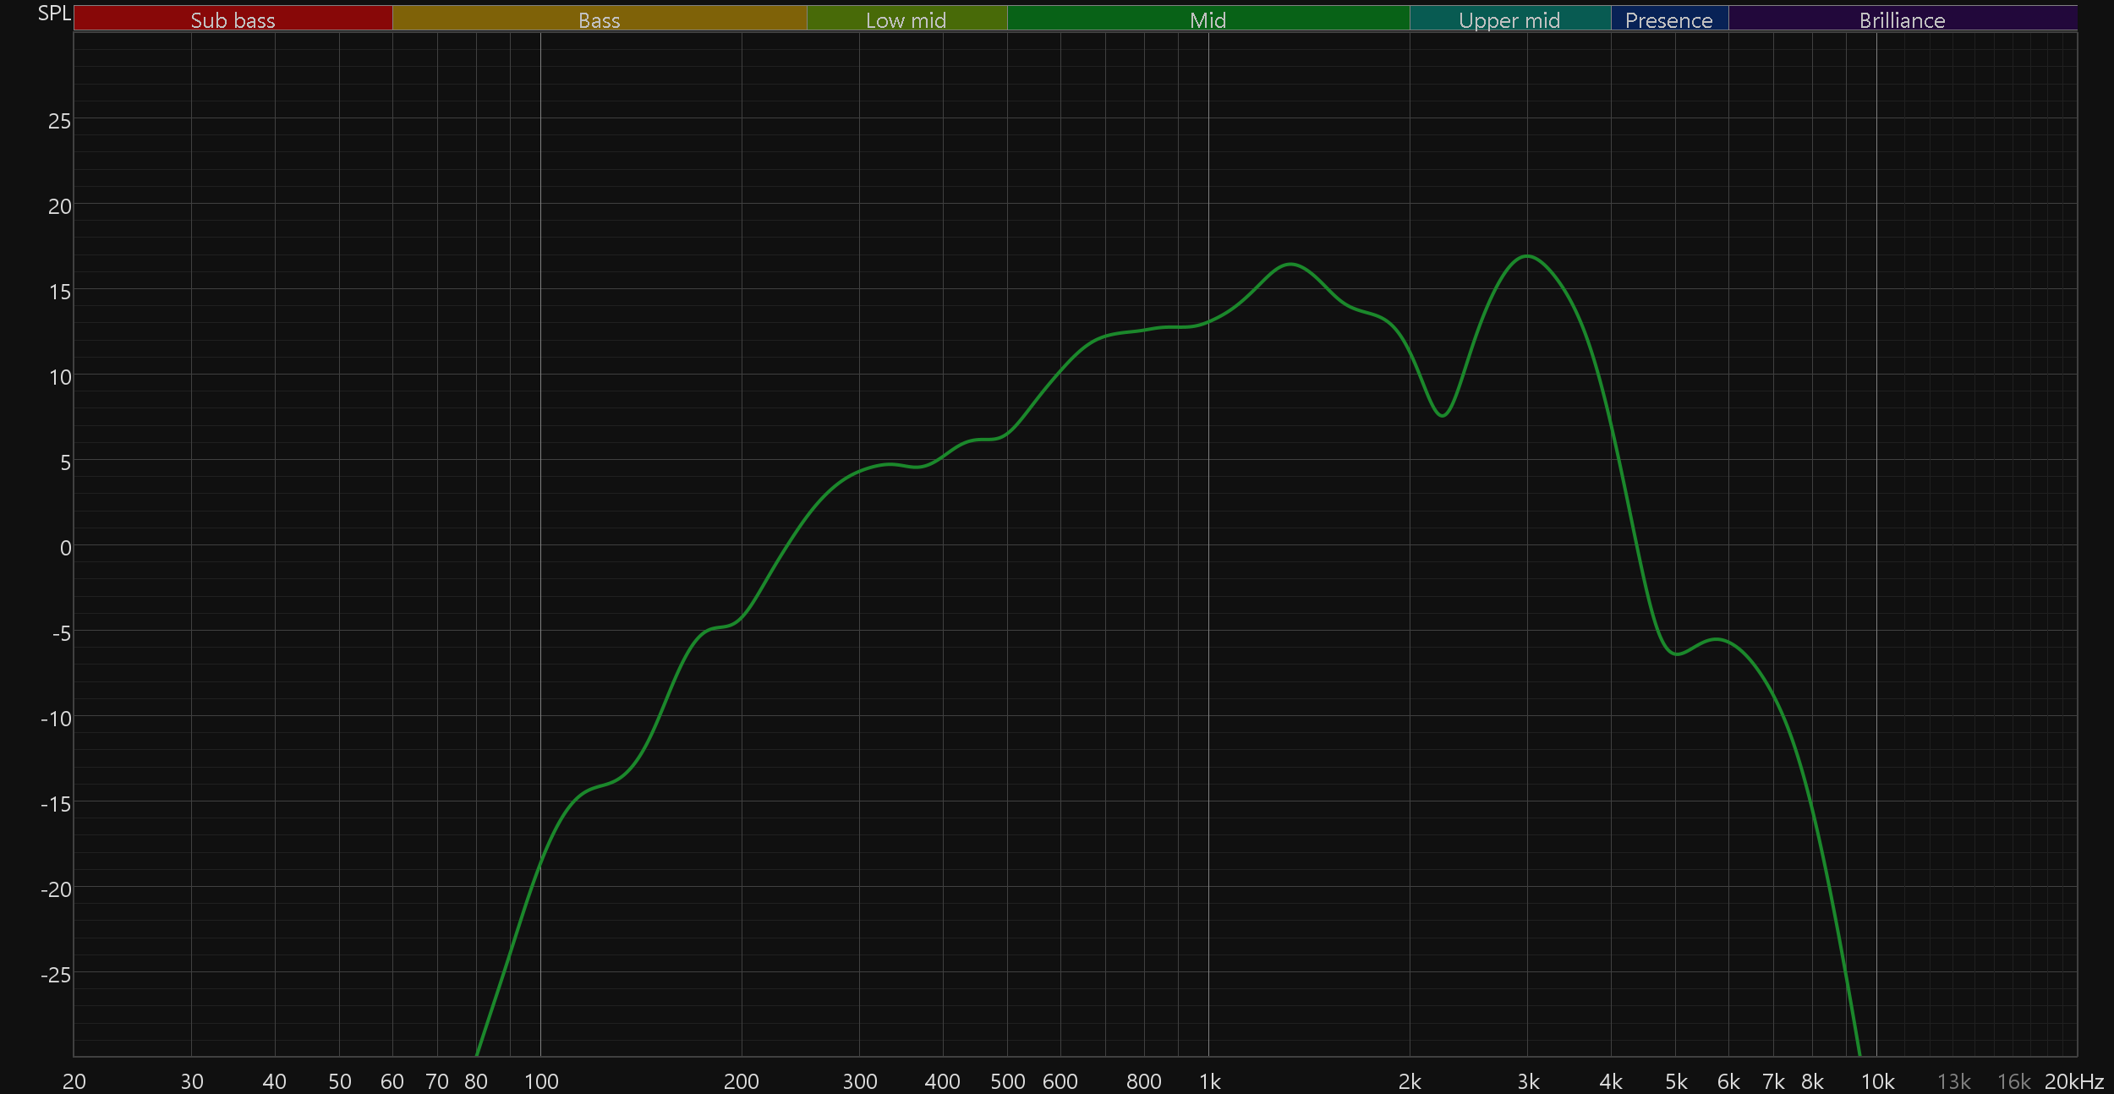2114x1094 pixels.
Task: Click the 2k frequency axis label
Action: click(1410, 1081)
